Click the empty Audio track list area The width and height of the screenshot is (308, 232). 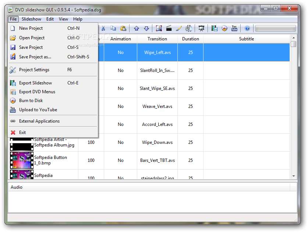(x=152, y=202)
